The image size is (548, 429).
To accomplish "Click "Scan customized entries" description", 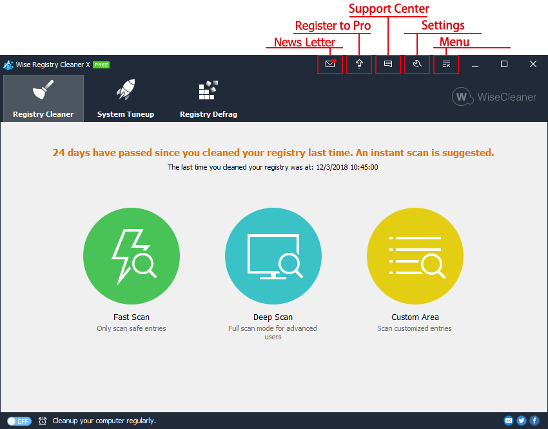I will (415, 328).
